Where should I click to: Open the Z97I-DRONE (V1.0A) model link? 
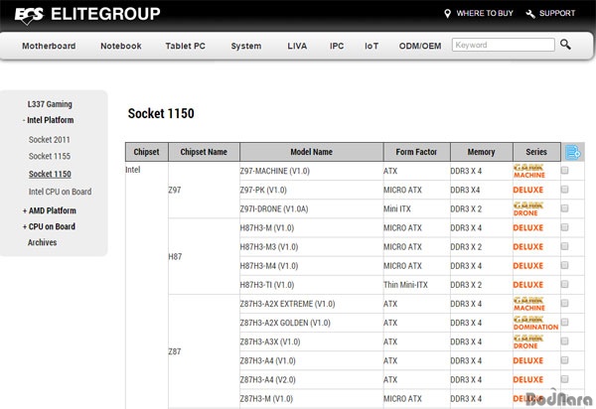pos(274,209)
